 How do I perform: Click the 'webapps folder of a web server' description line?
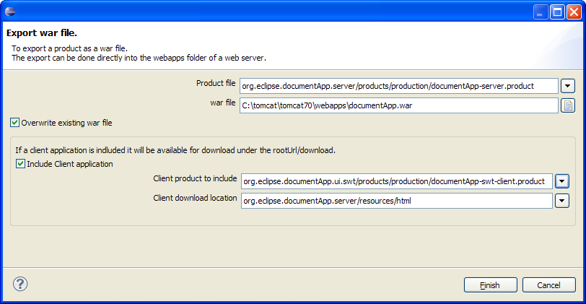[139, 58]
